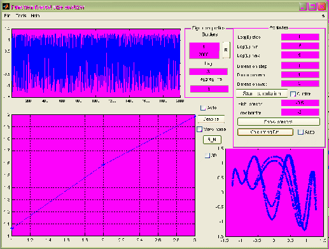This screenshot has height=249, width=329.
Task: Click the Denoise button
Action: (x=211, y=119)
